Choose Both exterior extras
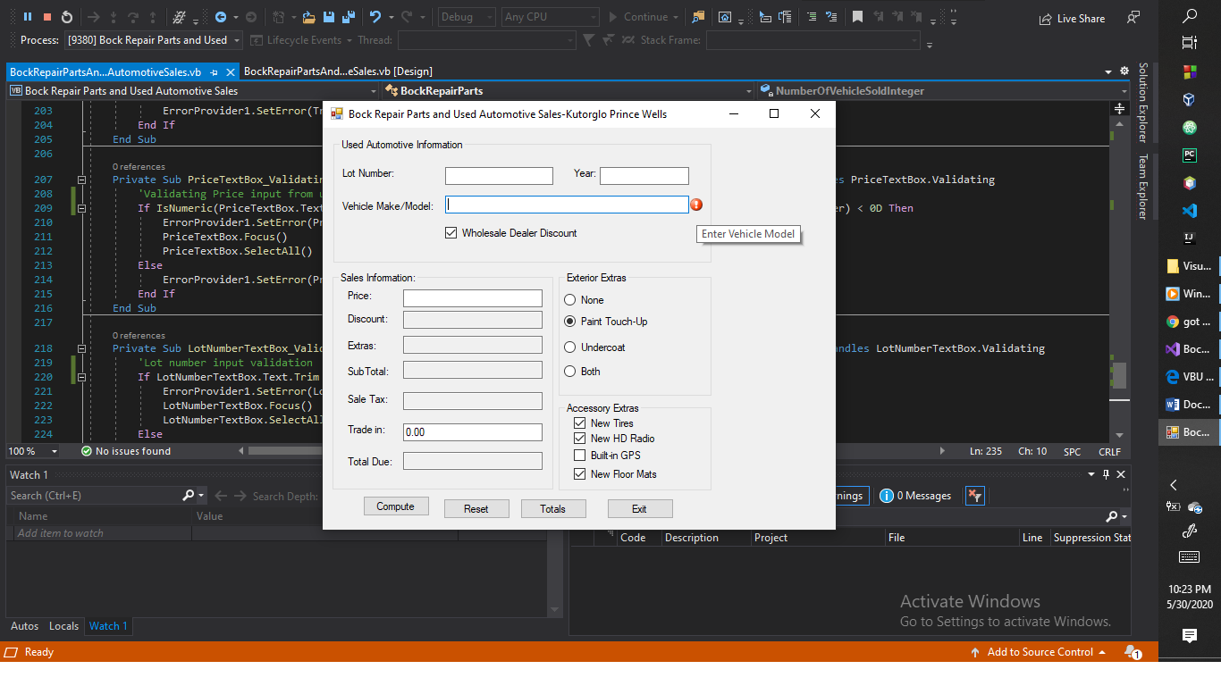The height and width of the screenshot is (686, 1221). tap(570, 372)
